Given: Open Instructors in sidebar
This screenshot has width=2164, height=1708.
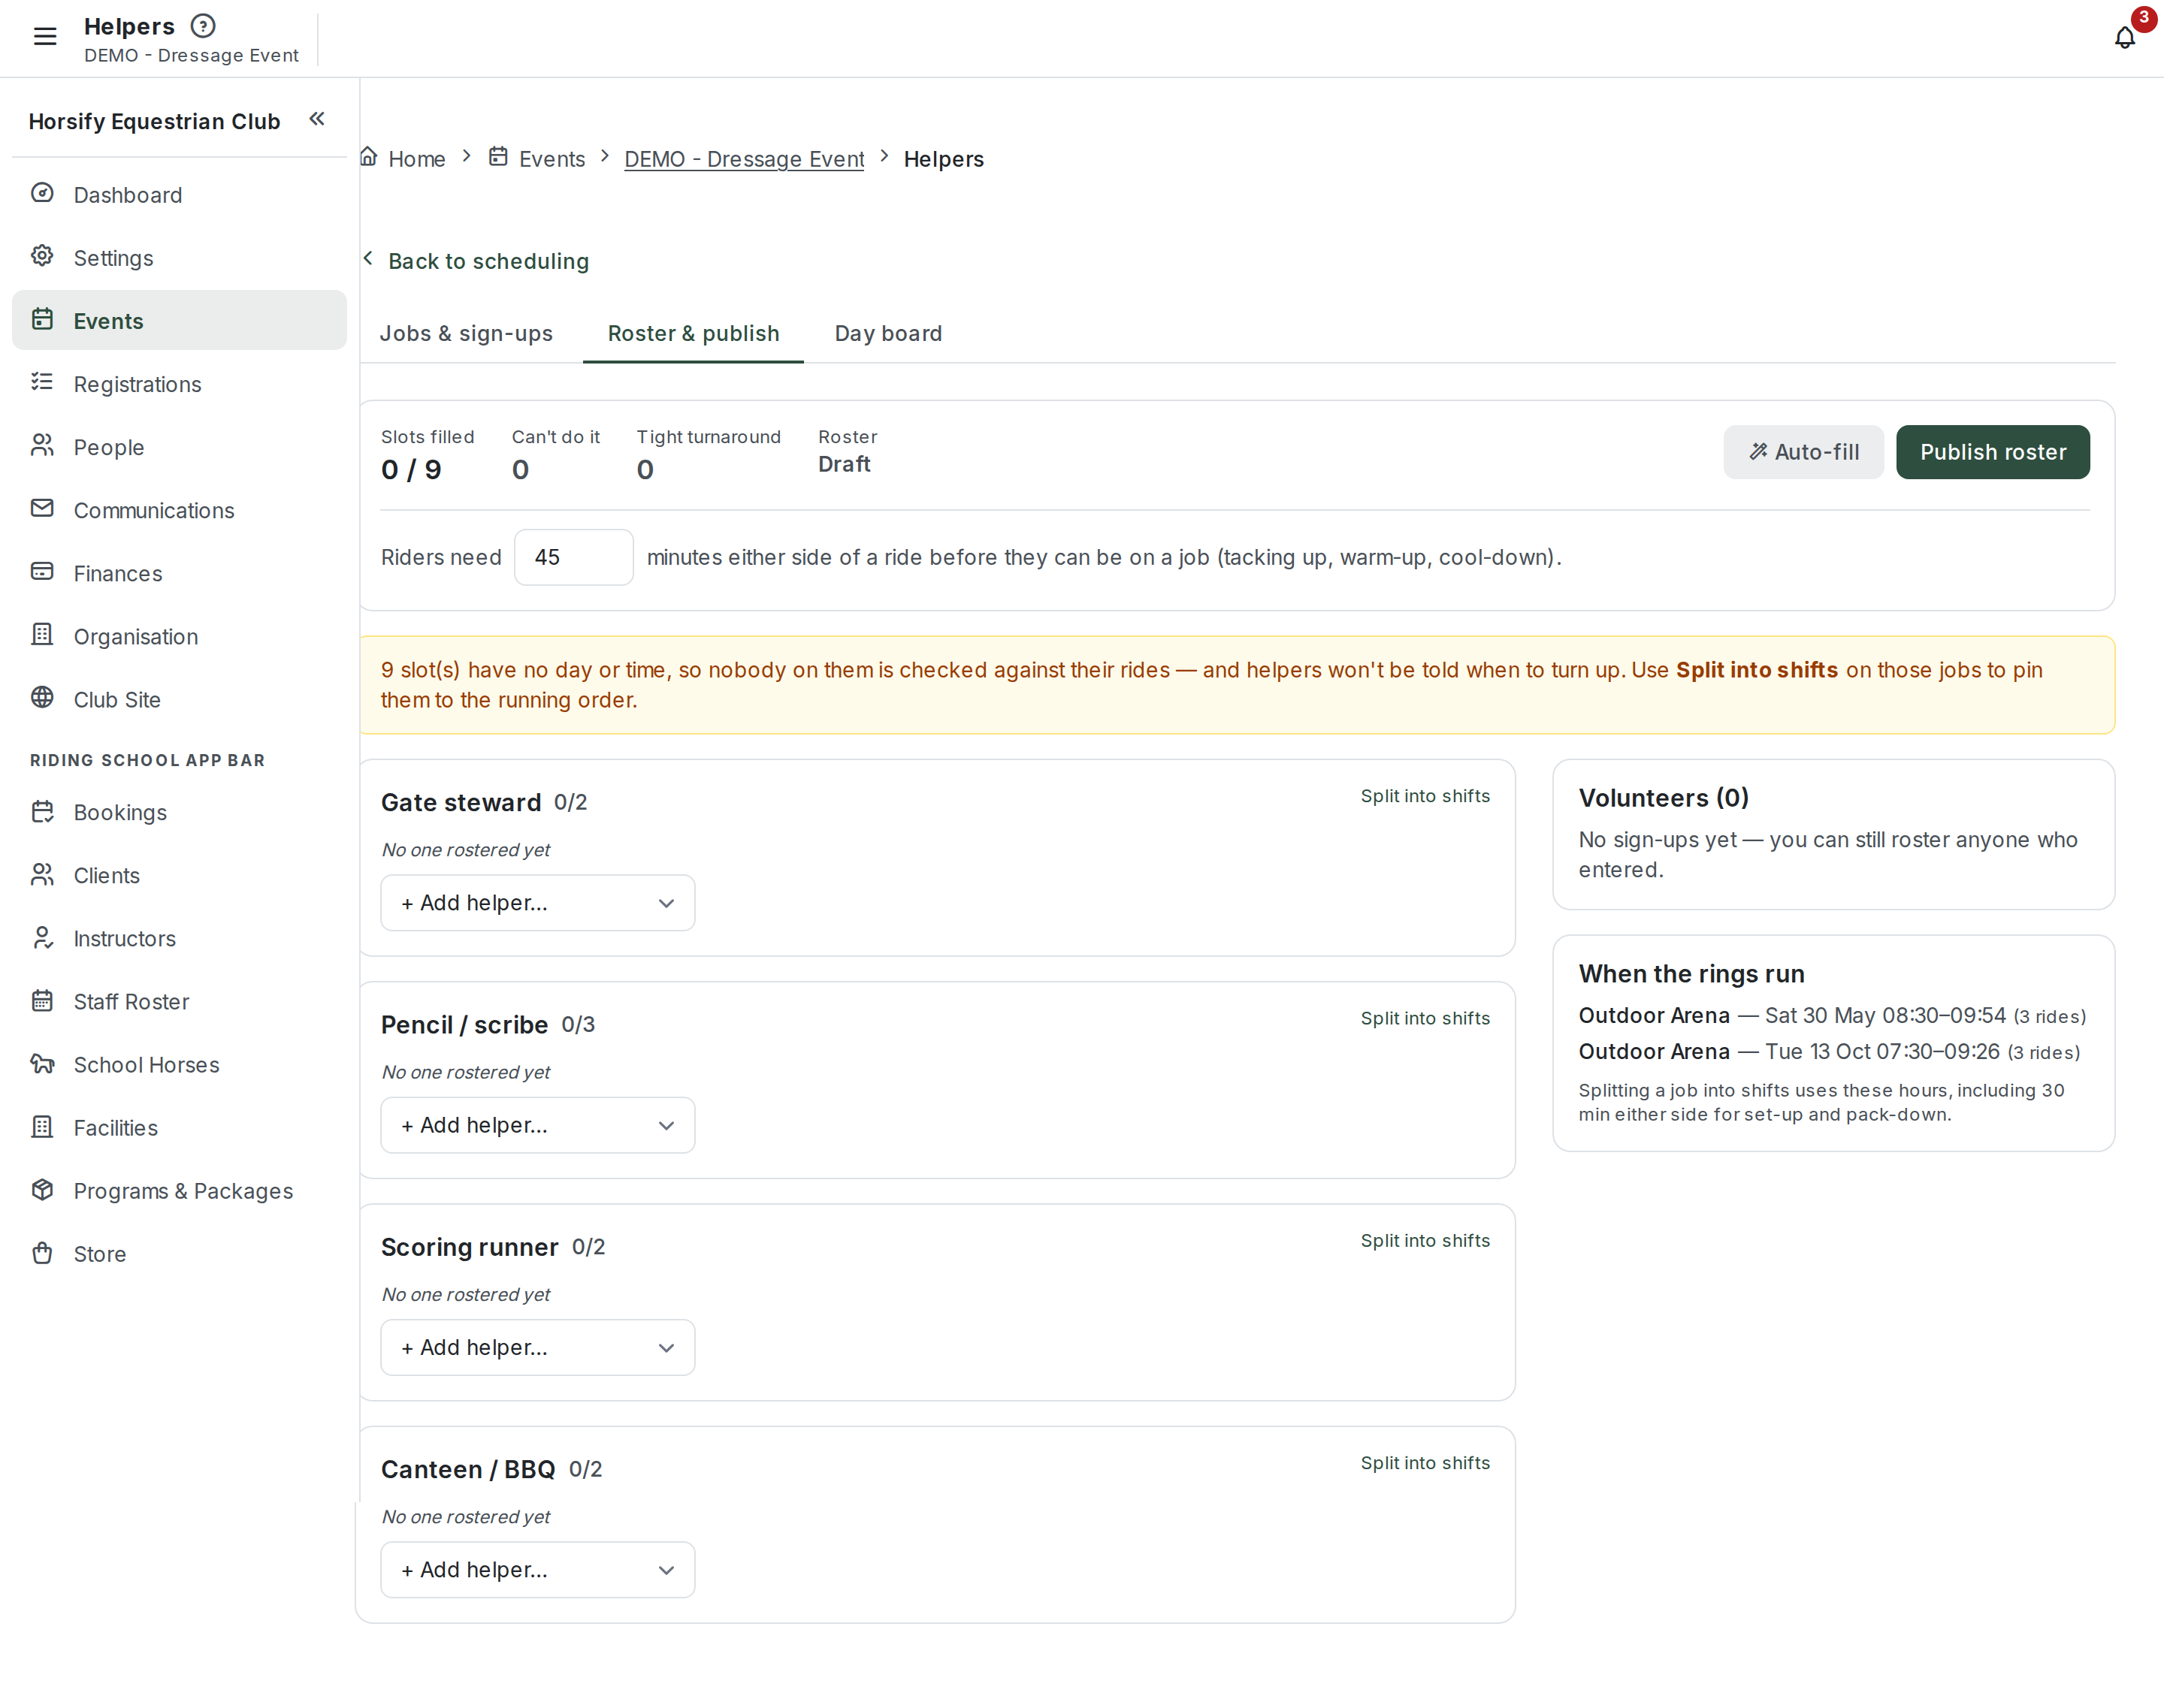Looking at the screenshot, I should coord(179,938).
